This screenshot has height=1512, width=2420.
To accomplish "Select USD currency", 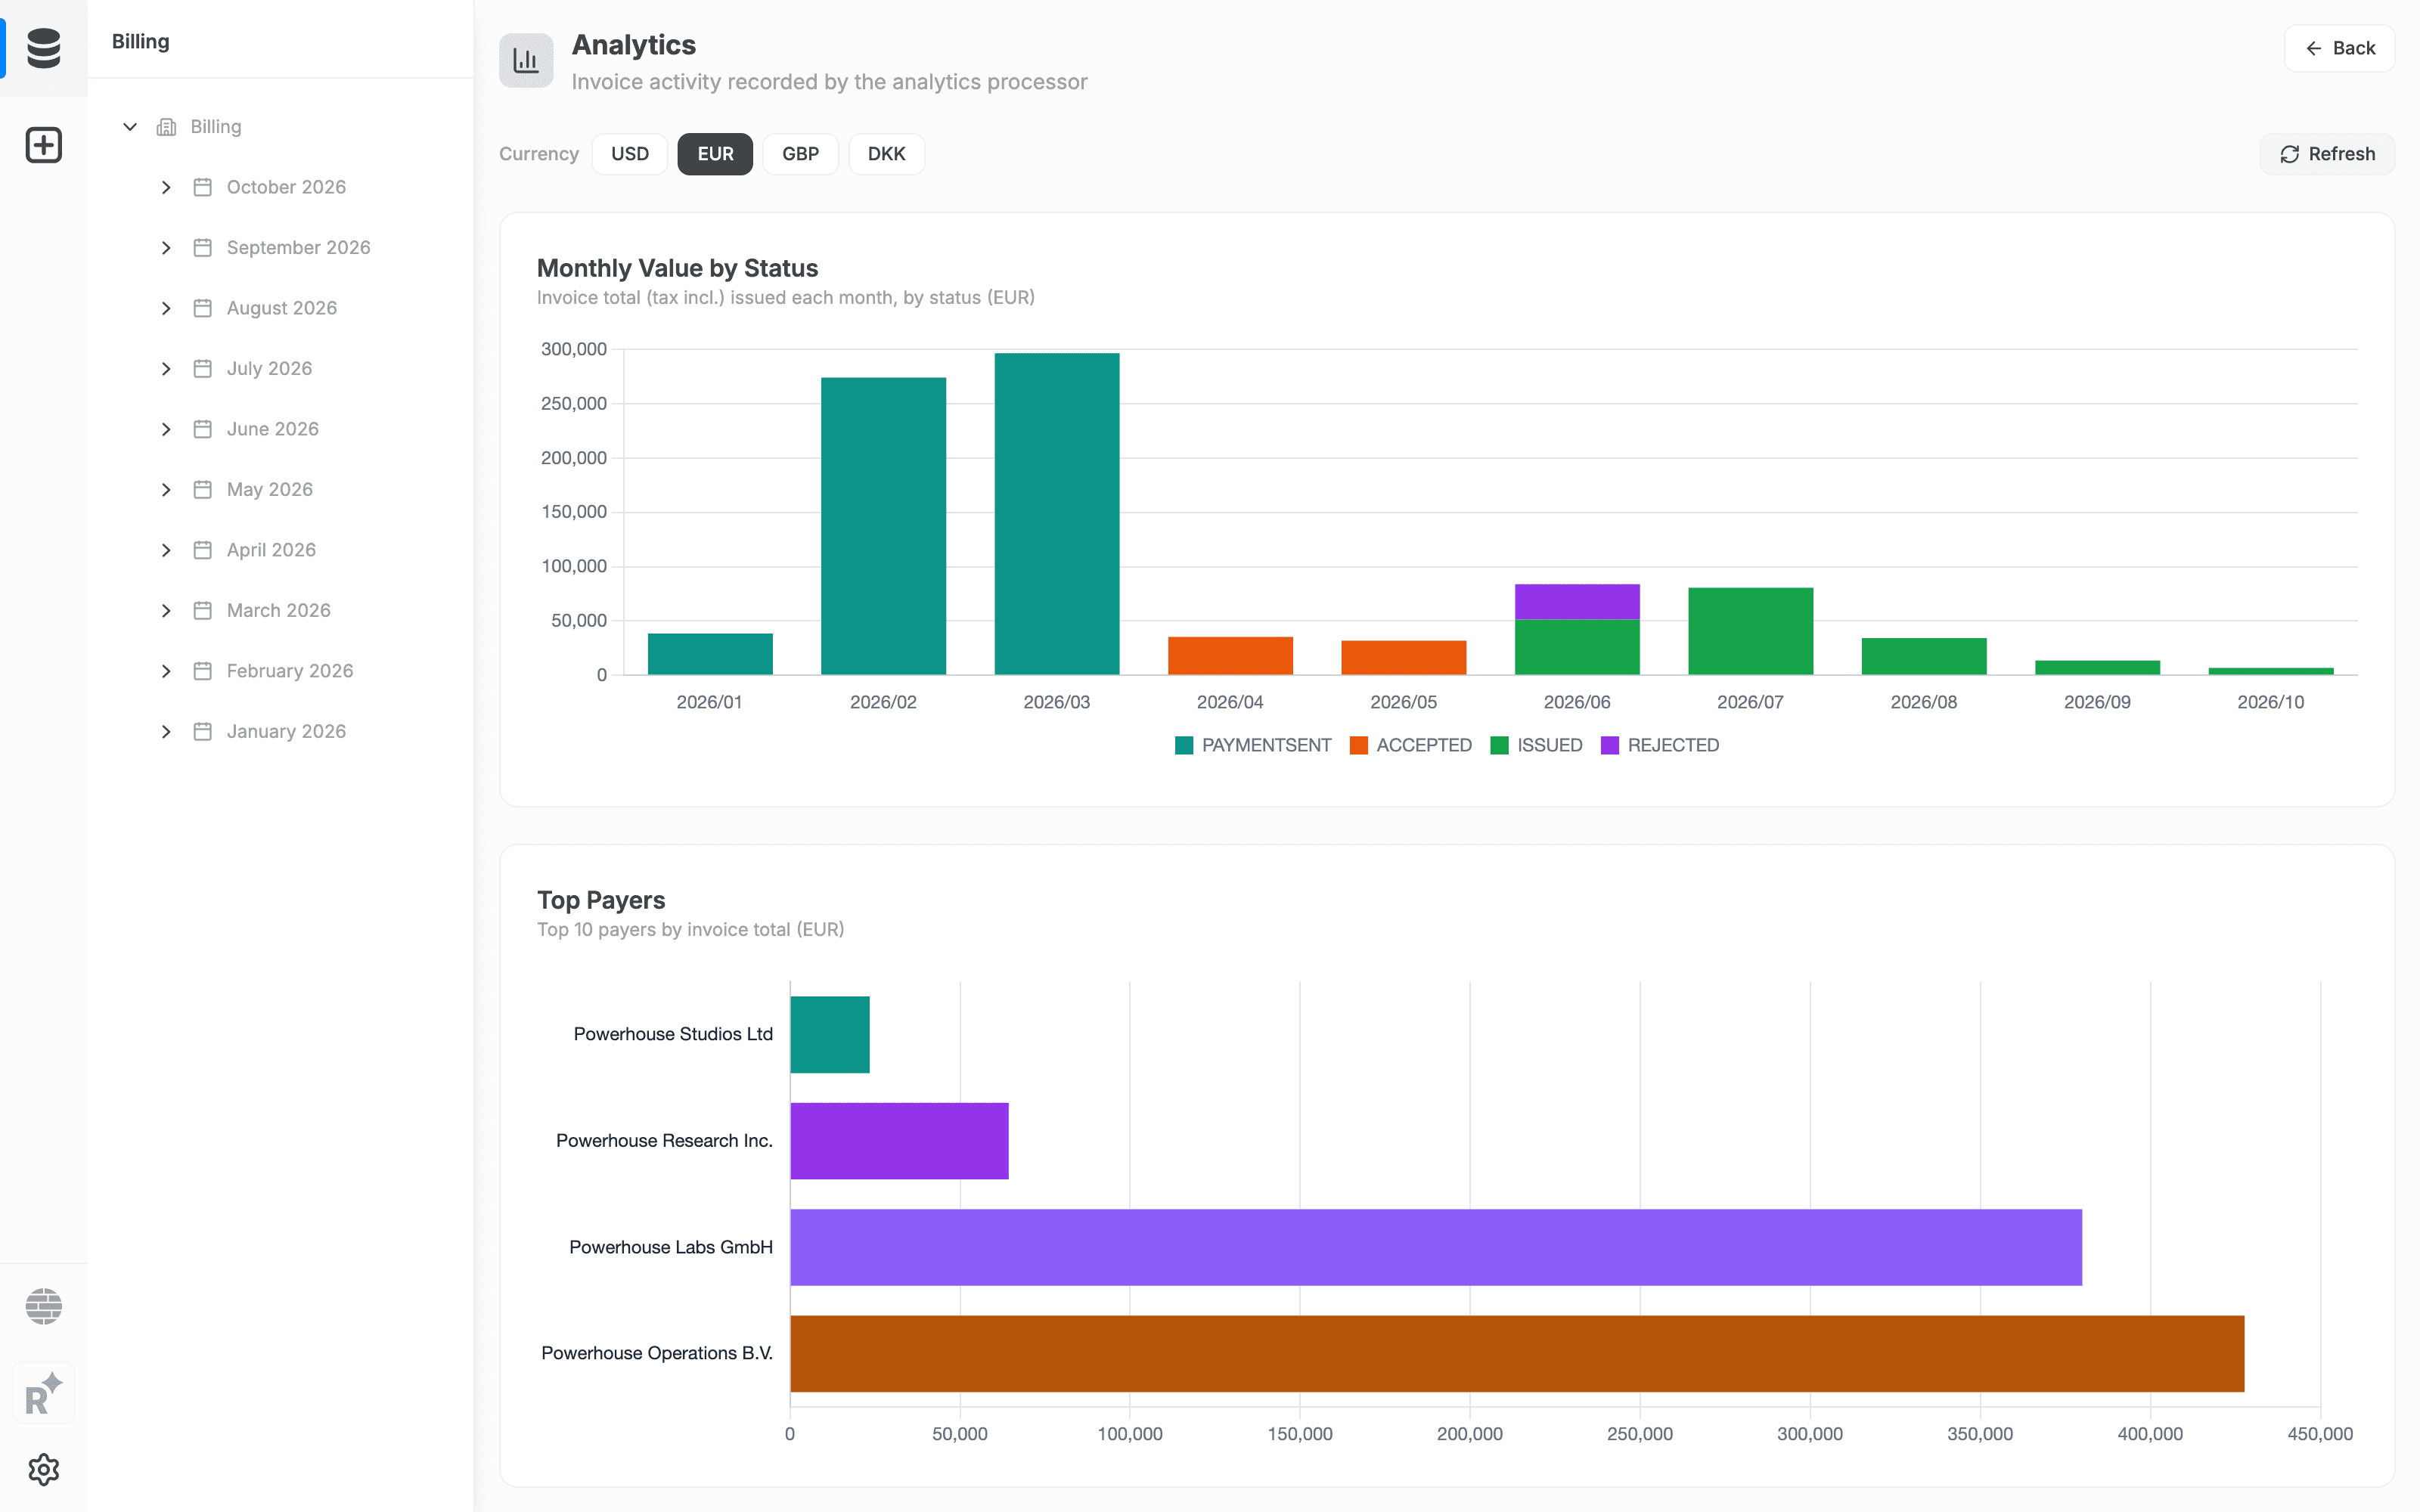I will (x=630, y=154).
